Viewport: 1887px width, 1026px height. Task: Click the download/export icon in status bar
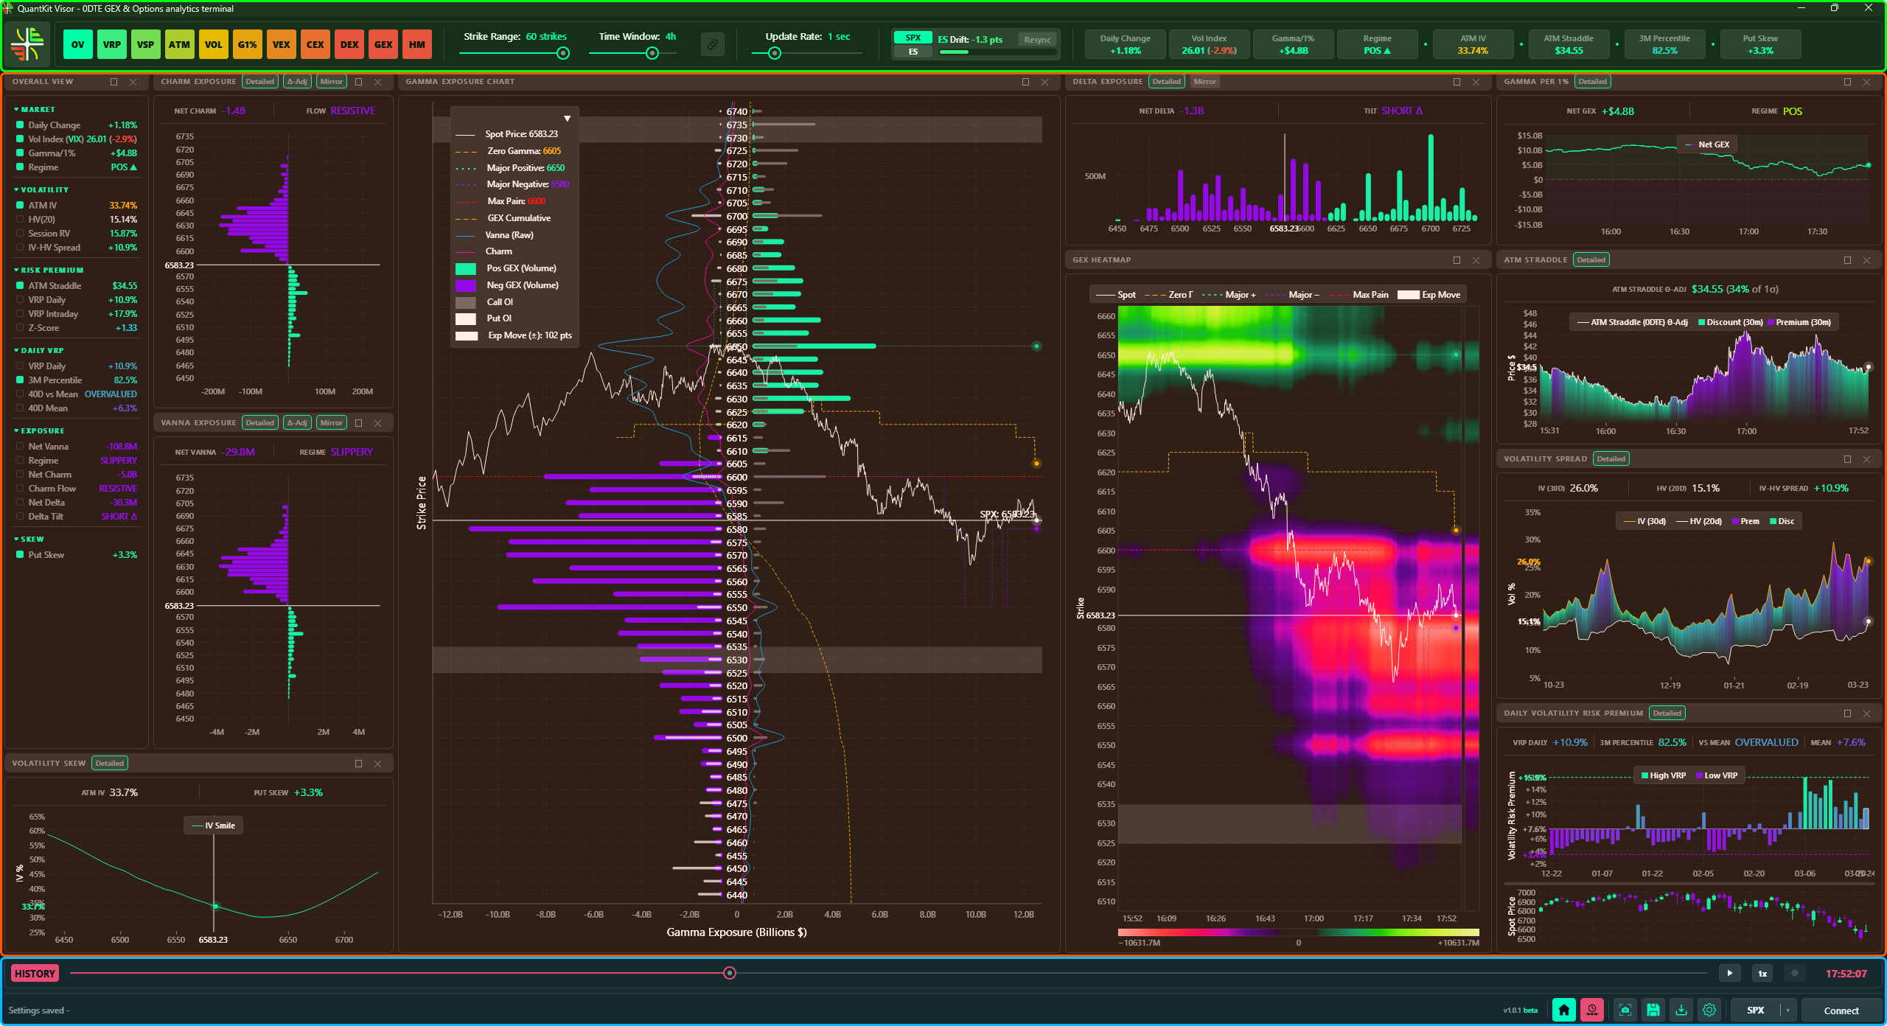coord(1683,1010)
